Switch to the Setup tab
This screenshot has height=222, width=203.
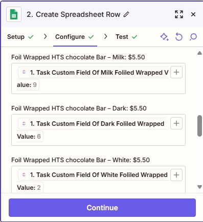point(20,37)
